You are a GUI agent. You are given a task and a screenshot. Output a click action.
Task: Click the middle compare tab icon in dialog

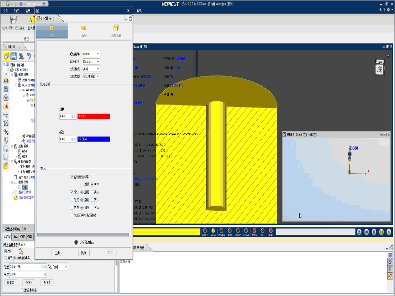tap(84, 29)
